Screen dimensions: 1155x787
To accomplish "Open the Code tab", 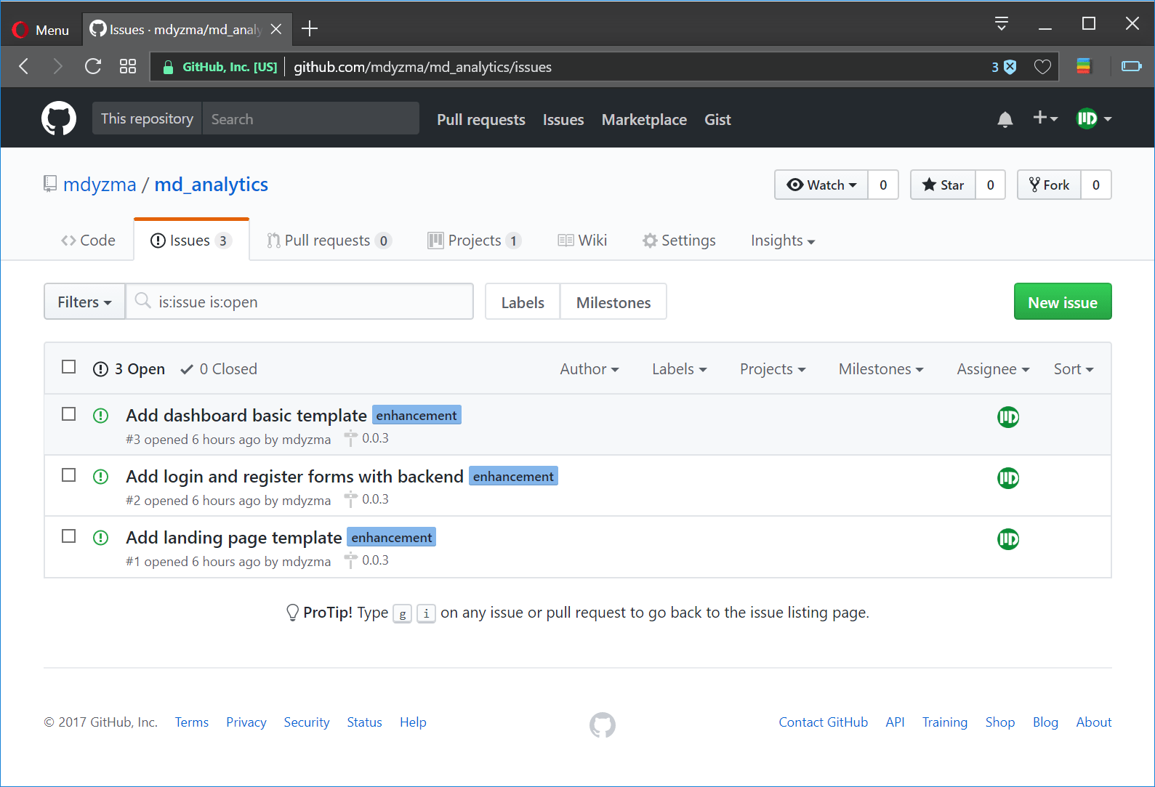I will tap(88, 241).
